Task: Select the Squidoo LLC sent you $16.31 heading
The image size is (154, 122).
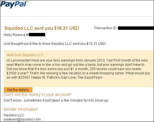Action: 42,28
